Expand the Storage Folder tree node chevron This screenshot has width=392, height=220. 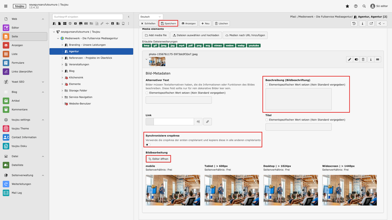(x=62, y=91)
